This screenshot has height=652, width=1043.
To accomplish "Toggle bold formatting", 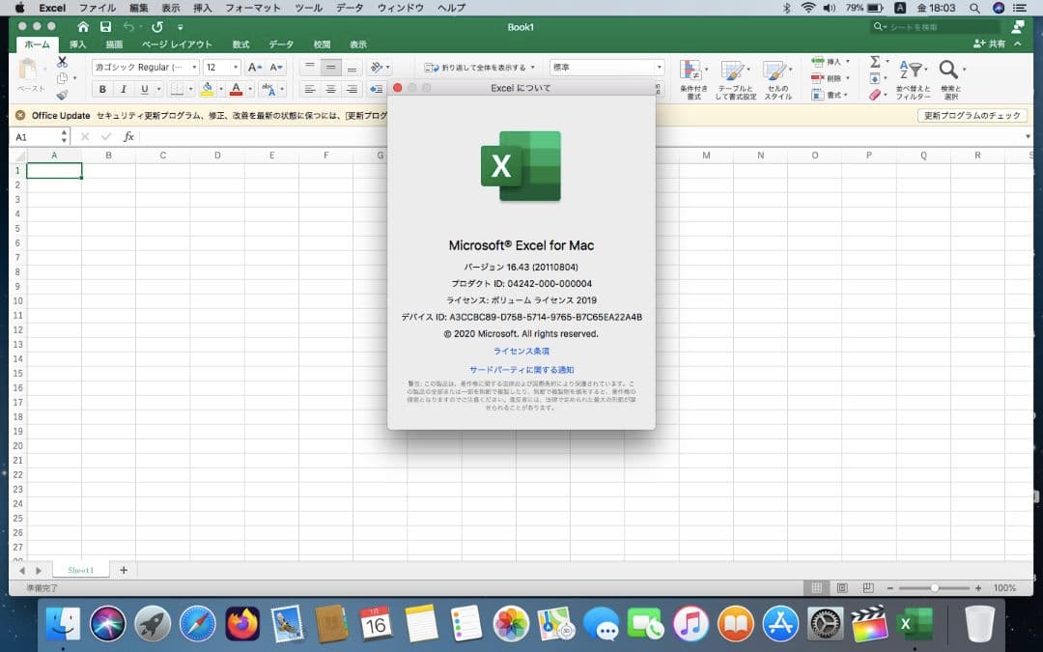I will tap(102, 89).
